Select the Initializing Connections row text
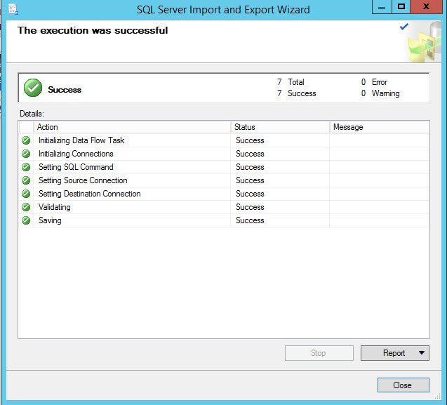The image size is (447, 405). click(76, 154)
